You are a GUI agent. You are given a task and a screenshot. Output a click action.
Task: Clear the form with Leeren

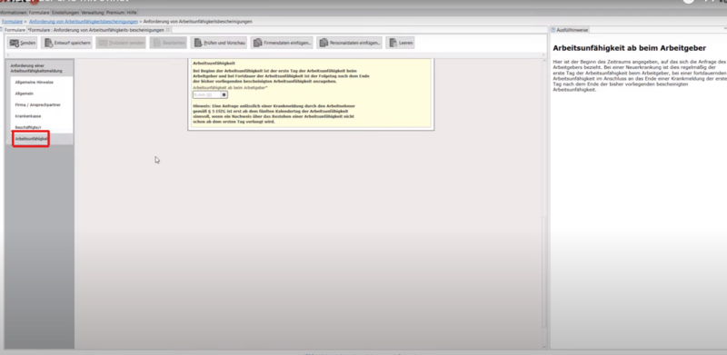[400, 43]
